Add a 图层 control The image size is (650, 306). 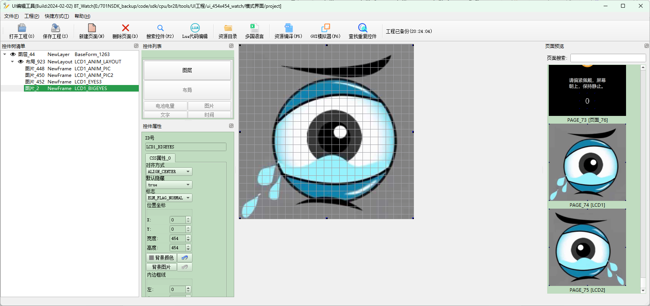[x=187, y=70]
